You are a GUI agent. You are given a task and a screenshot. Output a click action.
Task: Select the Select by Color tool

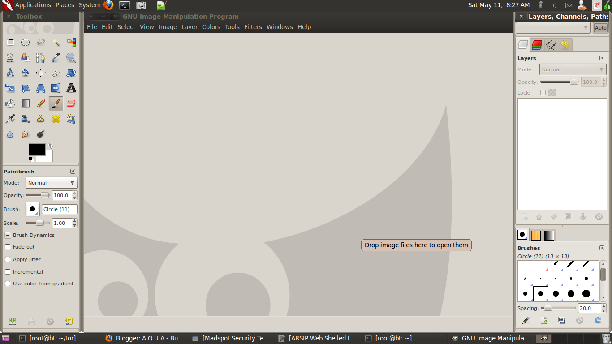(71, 43)
